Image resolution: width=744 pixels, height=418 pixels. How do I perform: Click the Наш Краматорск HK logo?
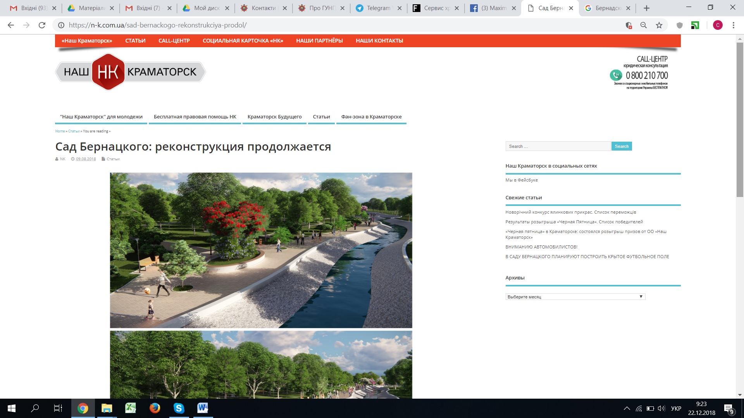click(130, 72)
